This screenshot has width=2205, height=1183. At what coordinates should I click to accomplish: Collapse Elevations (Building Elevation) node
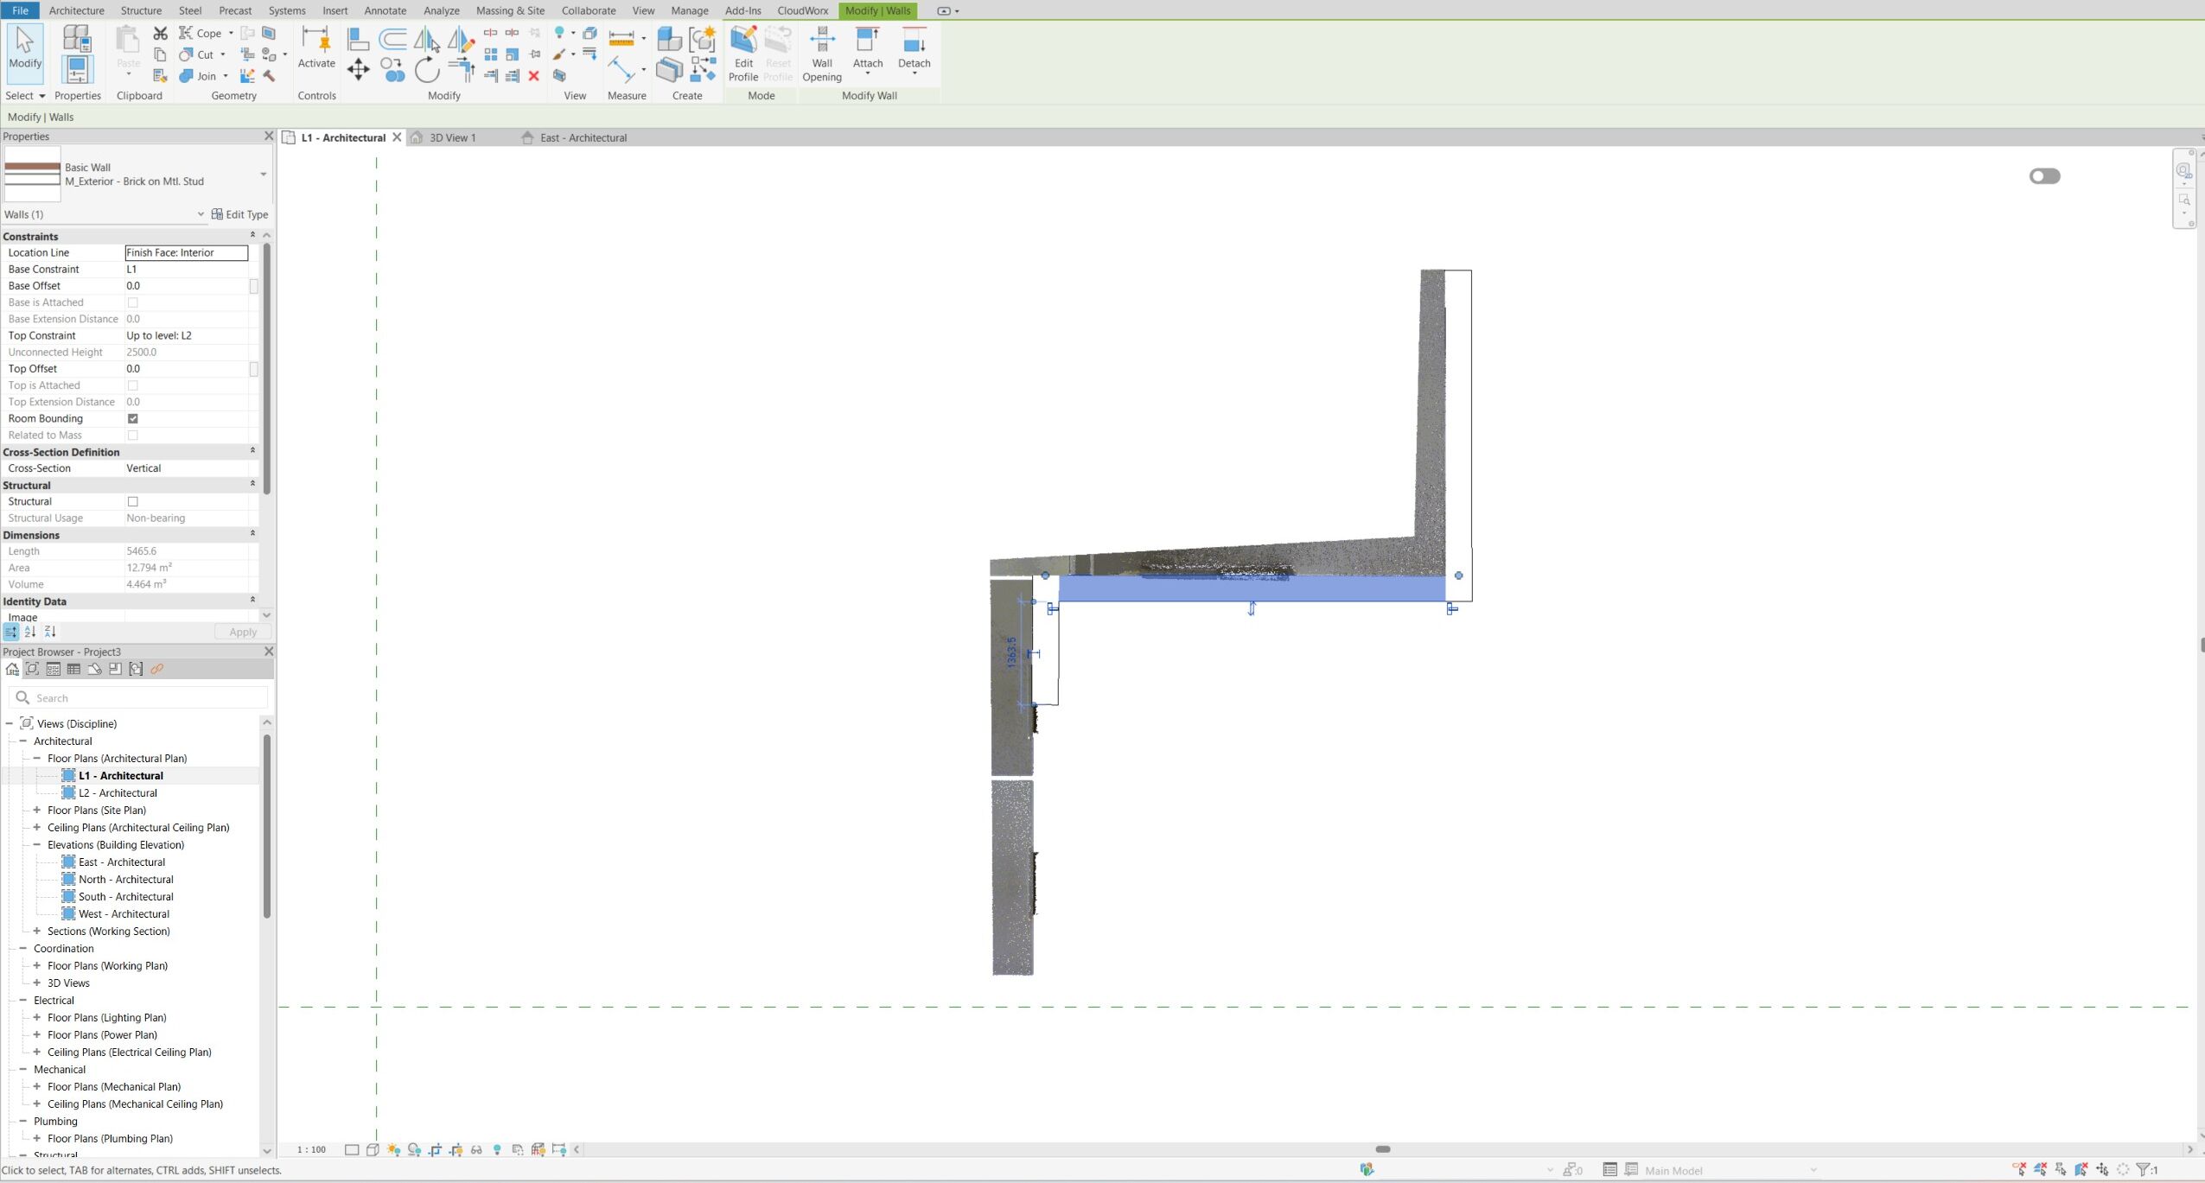pyautogui.click(x=37, y=844)
